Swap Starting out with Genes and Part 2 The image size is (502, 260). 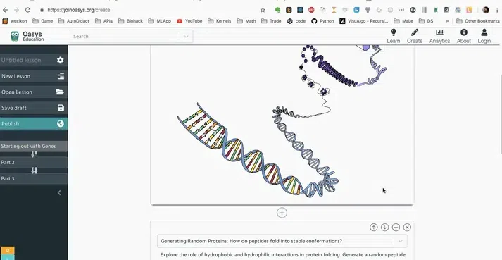pyautogui.click(x=34, y=154)
